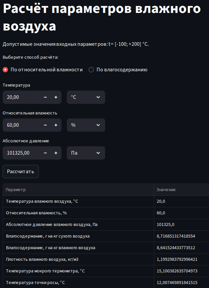This screenshot has height=288, width=209.
Task: Decrement Абсолютное давление using minus icon
Action: pyautogui.click(x=45, y=153)
